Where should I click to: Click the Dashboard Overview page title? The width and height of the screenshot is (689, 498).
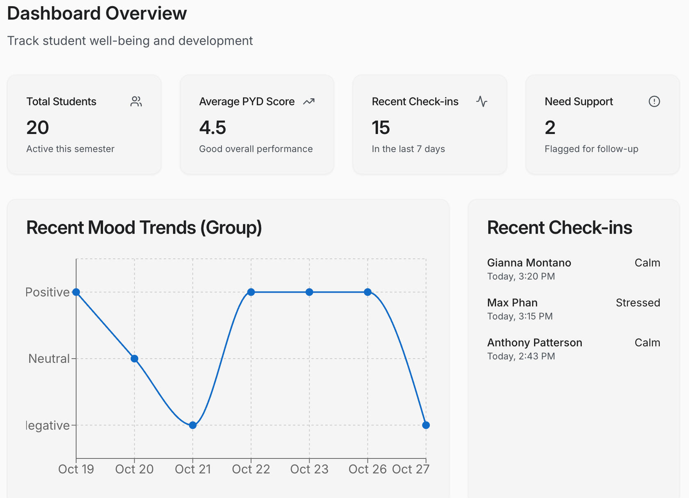pyautogui.click(x=97, y=14)
